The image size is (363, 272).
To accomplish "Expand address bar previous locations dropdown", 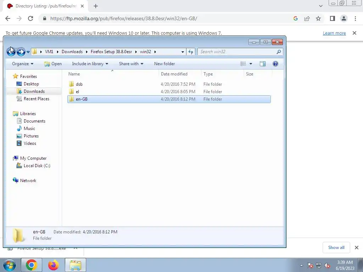I will click(183, 52).
